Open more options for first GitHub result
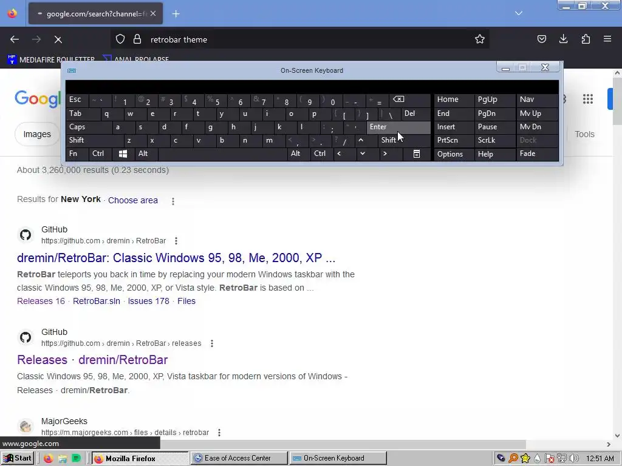 (176, 241)
